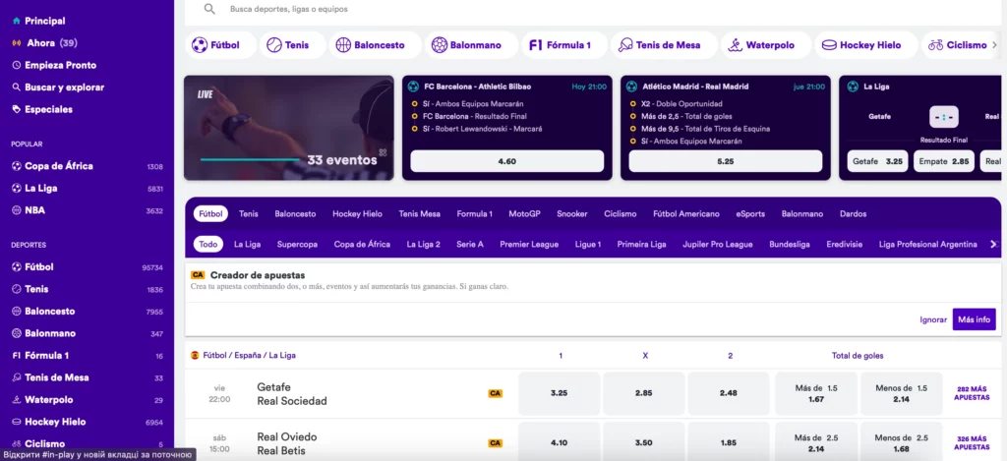This screenshot has height=461, width=1007.
Task: Click the Balonmano icon in sidebar
Action: point(17,333)
